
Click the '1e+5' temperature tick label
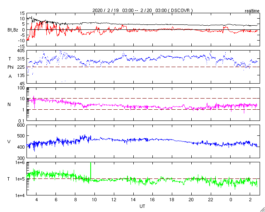point(20,179)
